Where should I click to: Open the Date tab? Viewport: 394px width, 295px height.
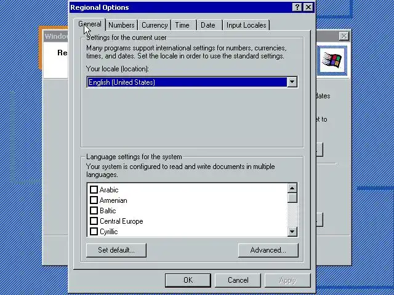coord(208,25)
